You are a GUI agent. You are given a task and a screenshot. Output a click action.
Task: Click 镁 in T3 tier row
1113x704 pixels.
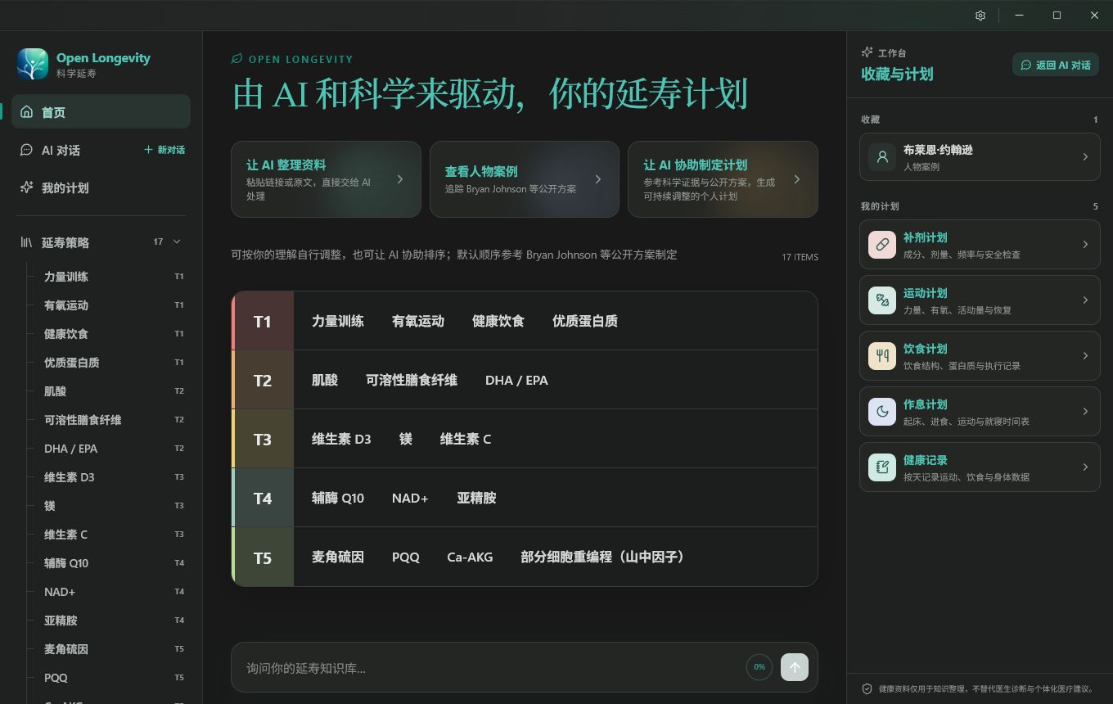pos(406,439)
